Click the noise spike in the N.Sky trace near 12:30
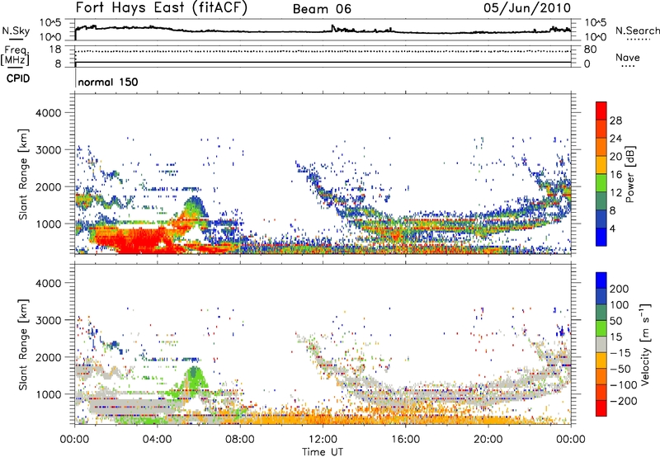 click(x=332, y=28)
